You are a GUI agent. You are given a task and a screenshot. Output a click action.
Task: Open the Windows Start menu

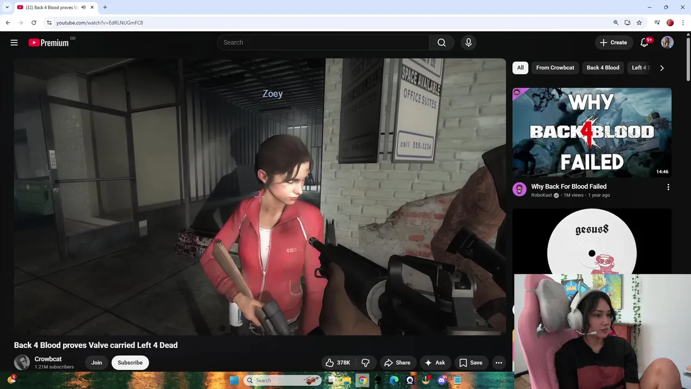coord(234,380)
